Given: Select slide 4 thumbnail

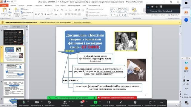Looking at the screenshot, I should tap(14, 88).
